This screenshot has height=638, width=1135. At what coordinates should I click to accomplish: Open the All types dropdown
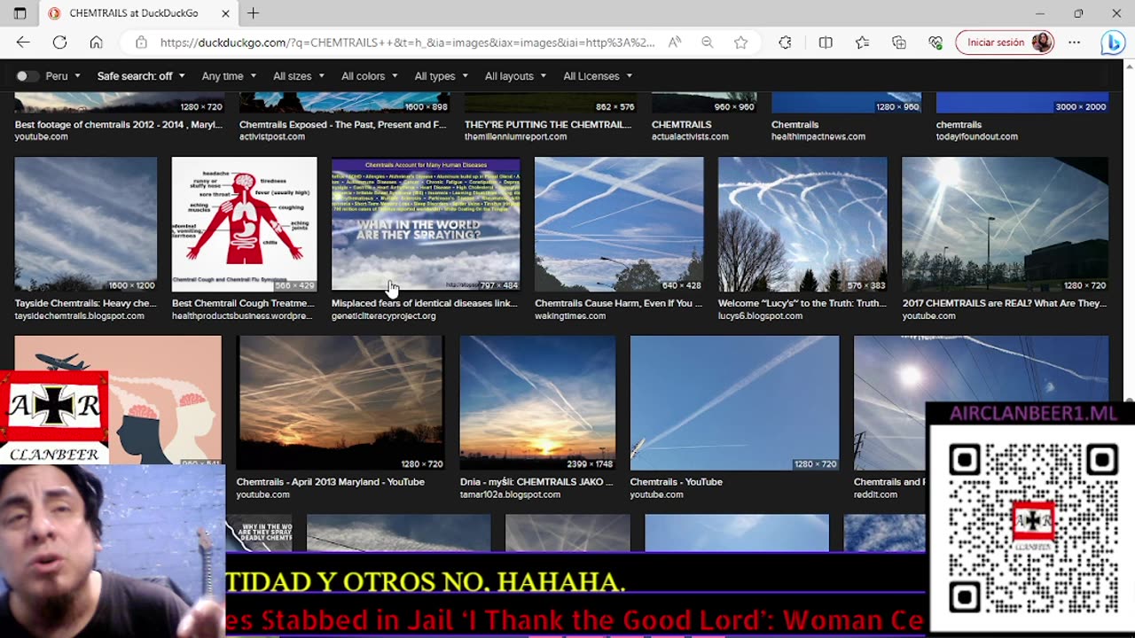coord(442,76)
